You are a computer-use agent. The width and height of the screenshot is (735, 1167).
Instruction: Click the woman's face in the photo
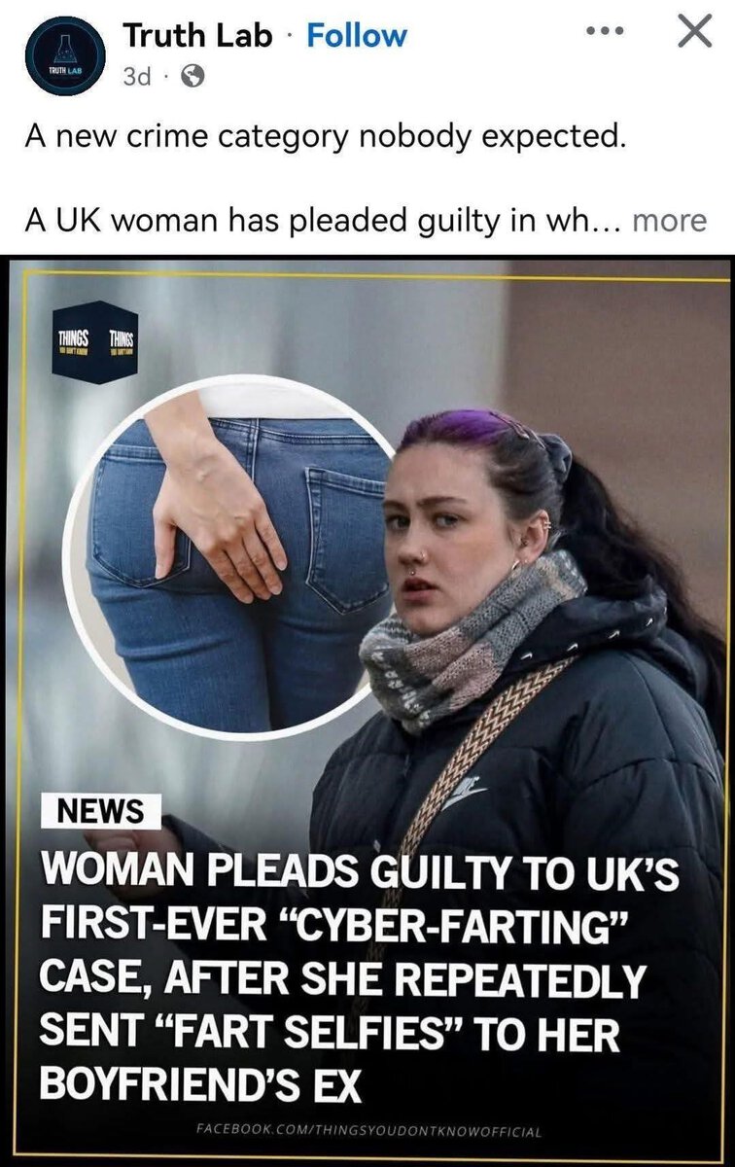point(455,542)
